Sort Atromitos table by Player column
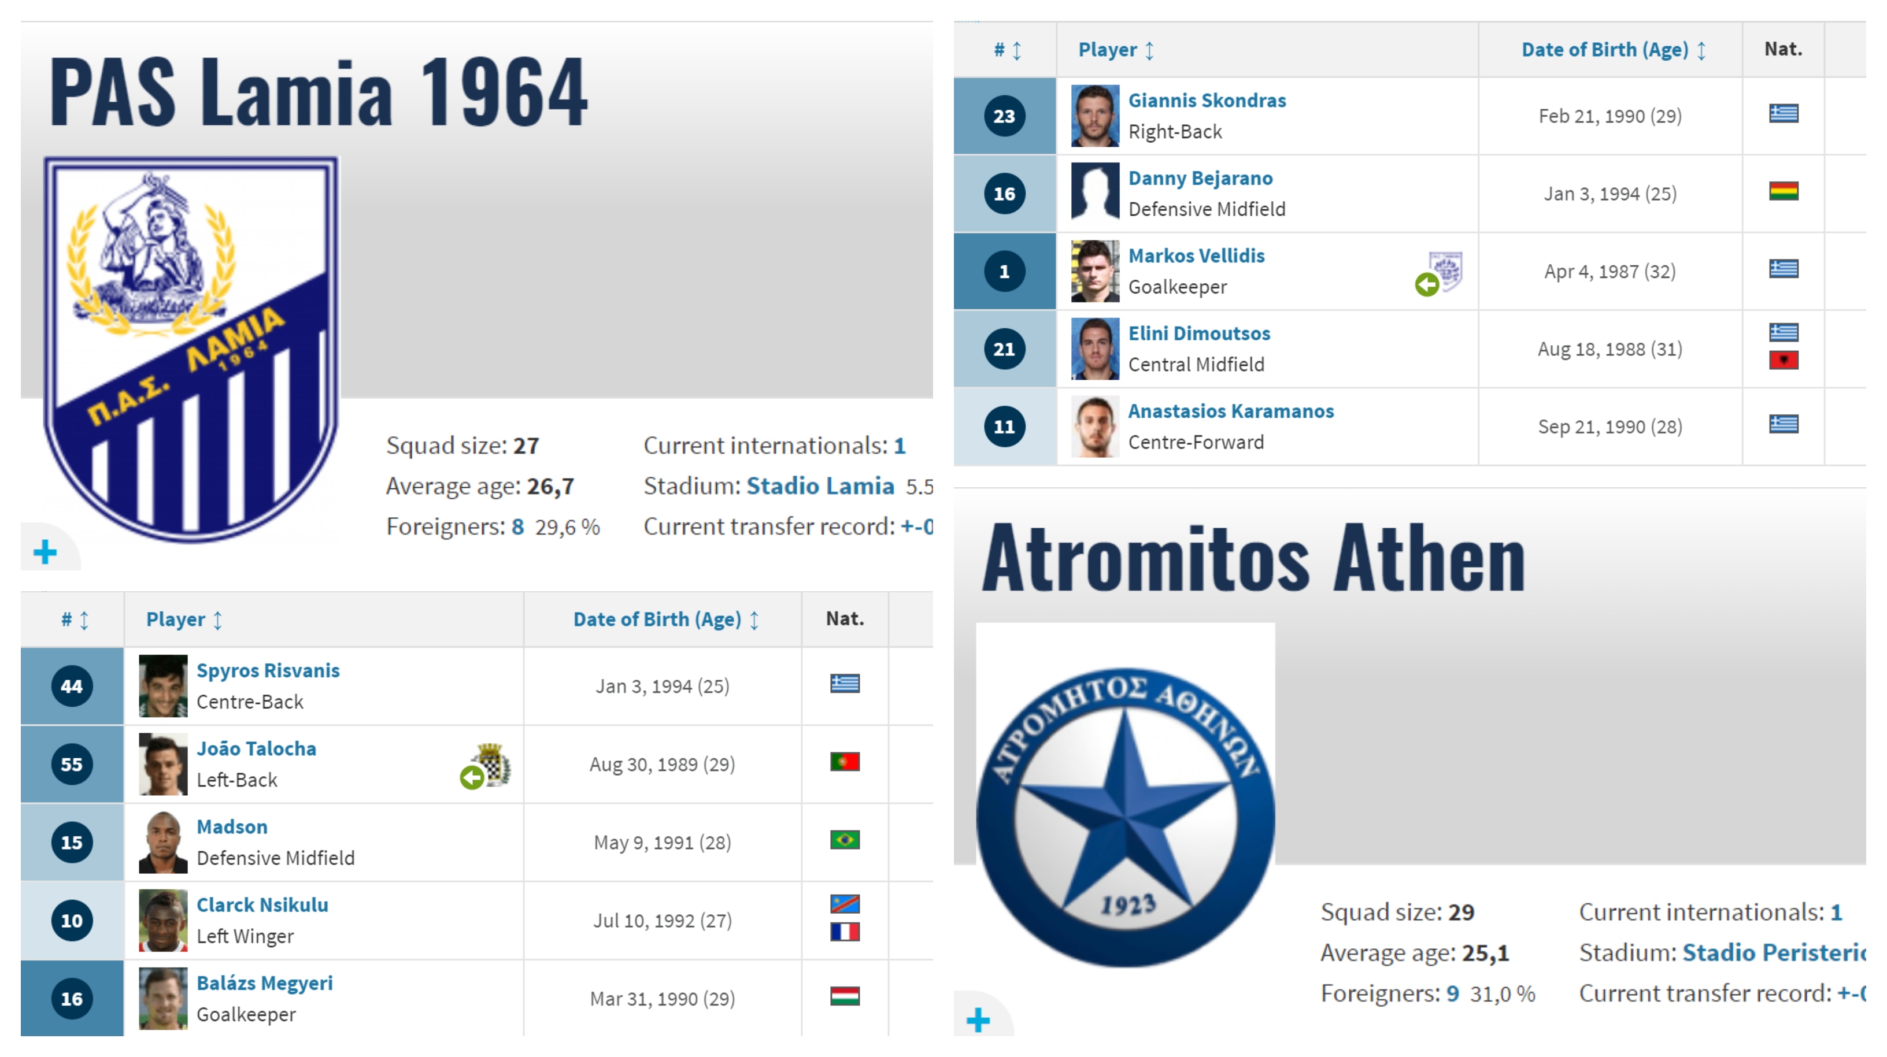Viewport: 1887px width, 1057px height. (1116, 50)
